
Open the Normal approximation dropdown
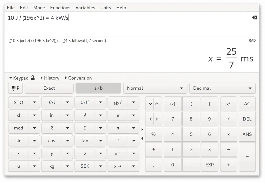(155, 88)
